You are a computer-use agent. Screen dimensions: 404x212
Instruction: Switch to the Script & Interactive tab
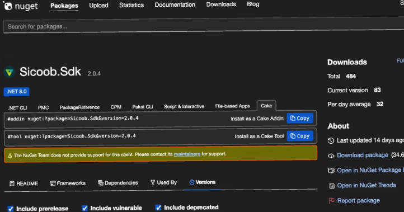coord(184,106)
